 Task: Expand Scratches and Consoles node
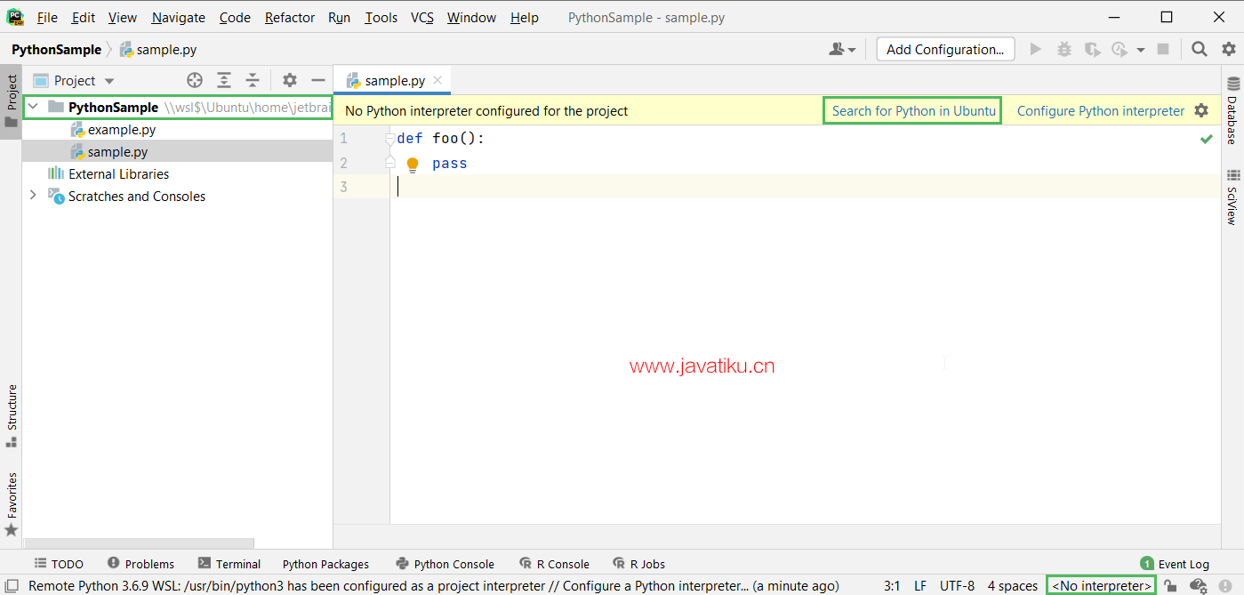(x=33, y=196)
